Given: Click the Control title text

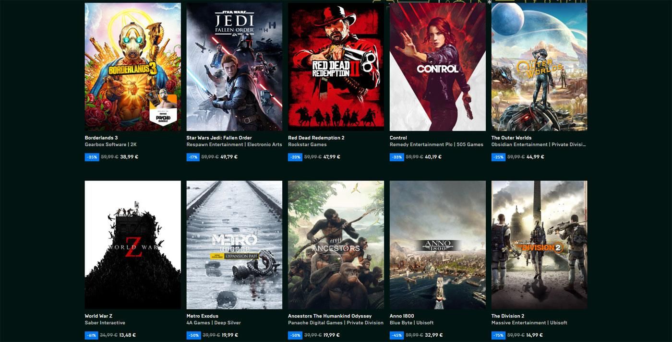Looking at the screenshot, I should pos(398,138).
